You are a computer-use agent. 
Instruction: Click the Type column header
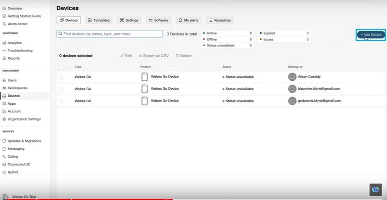point(78,67)
